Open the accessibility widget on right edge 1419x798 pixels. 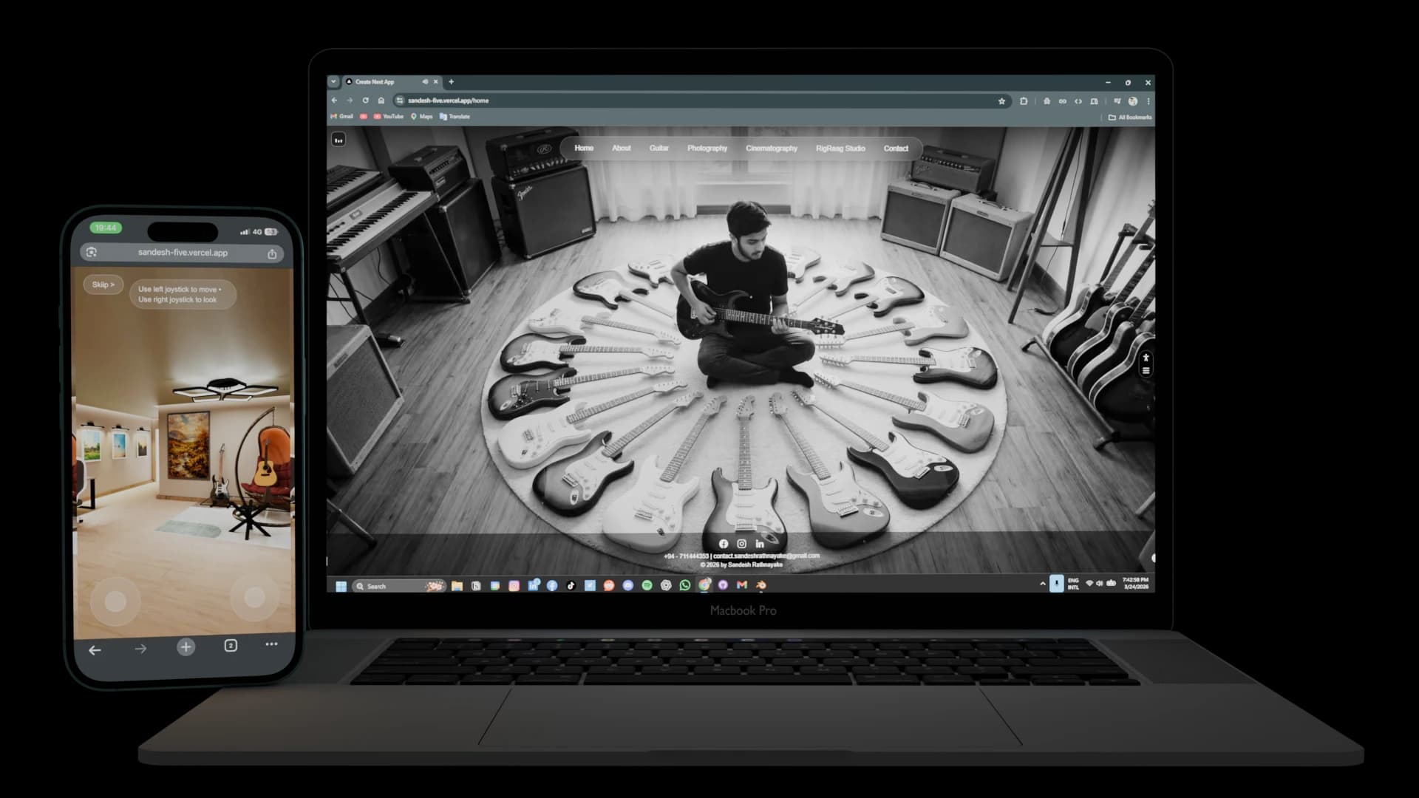coord(1146,358)
